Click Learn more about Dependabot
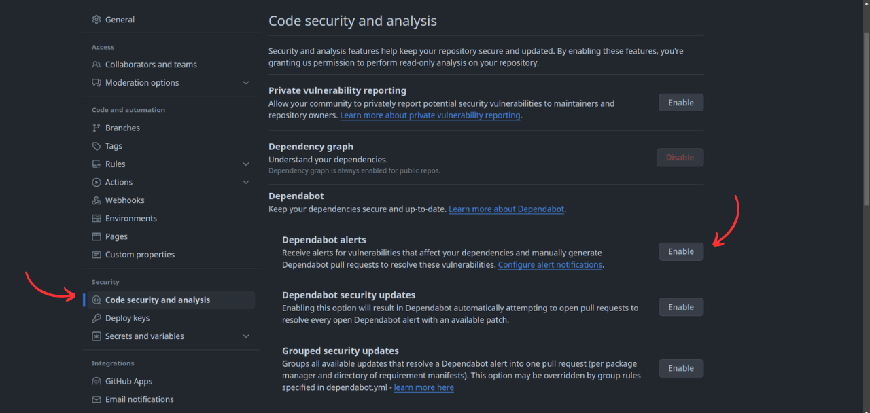This screenshot has height=413, width=870. pyautogui.click(x=506, y=209)
